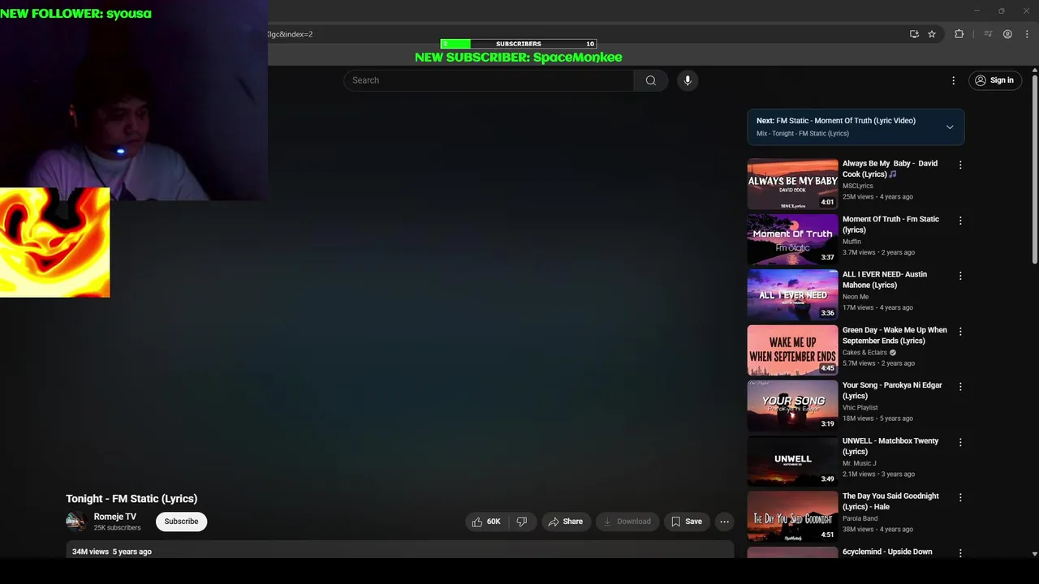Open the Romeje TV channel name link
The height and width of the screenshot is (584, 1039).
[115, 517]
